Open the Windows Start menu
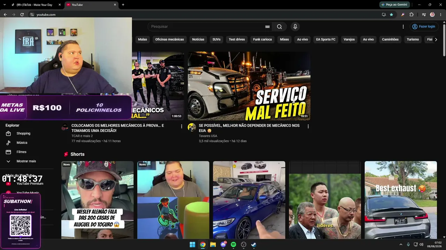Image resolution: width=446 pixels, height=250 pixels. 192,244
